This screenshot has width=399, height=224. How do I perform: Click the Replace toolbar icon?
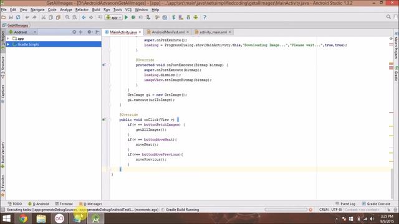pos(75,17)
